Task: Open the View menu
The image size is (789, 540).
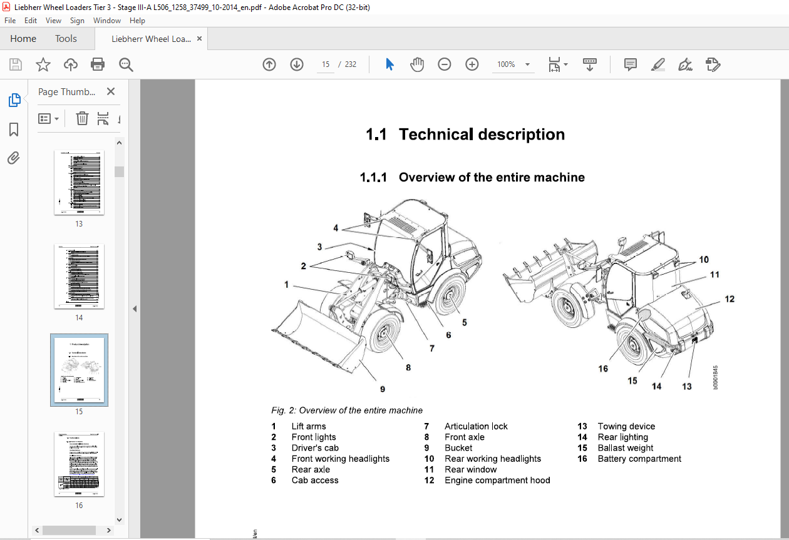Action: (x=54, y=21)
